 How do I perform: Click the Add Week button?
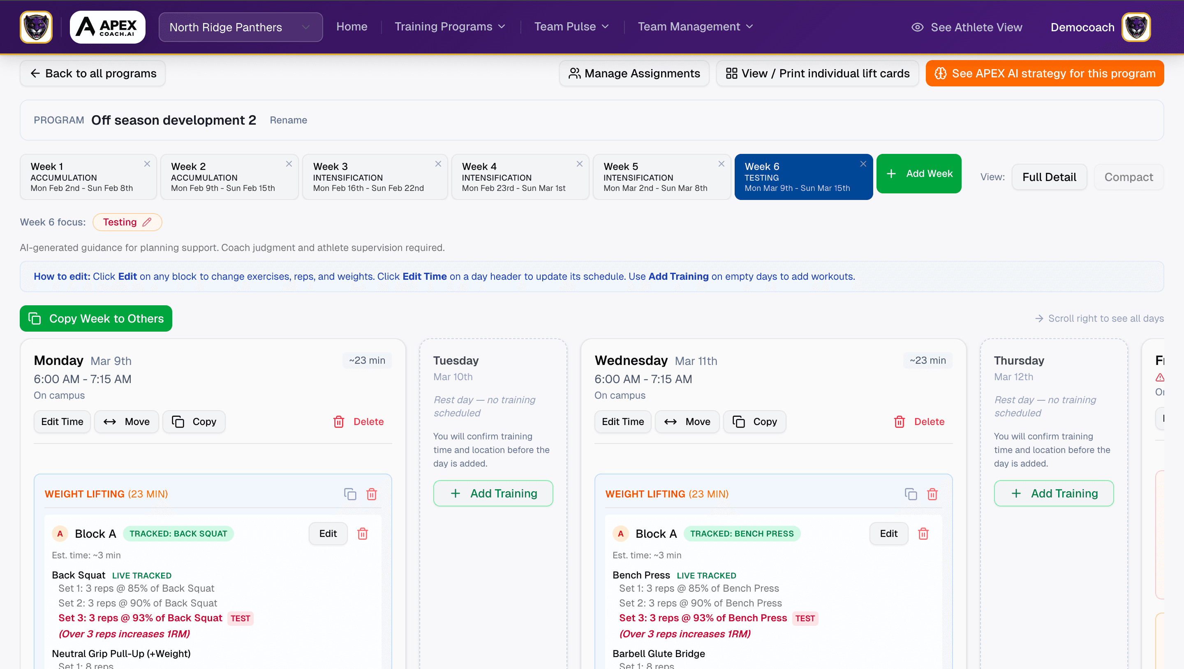(918, 174)
